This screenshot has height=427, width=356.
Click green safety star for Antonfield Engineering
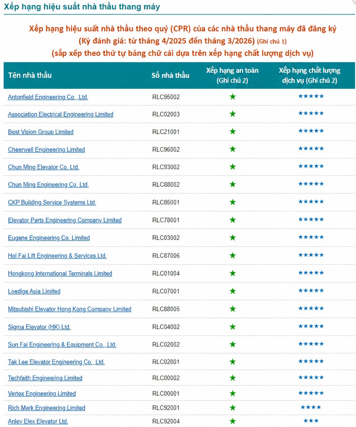(233, 97)
